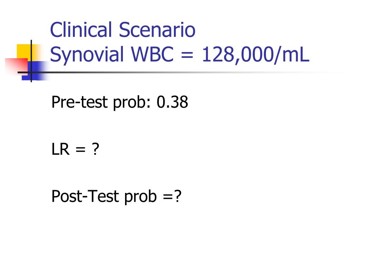Click the value '0.38'
Image resolution: width=368 pixels, height=276 pixels.
(172, 102)
